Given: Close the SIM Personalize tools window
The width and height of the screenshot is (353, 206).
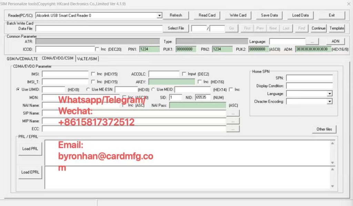Looking at the screenshot, I should click(x=349, y=4).
